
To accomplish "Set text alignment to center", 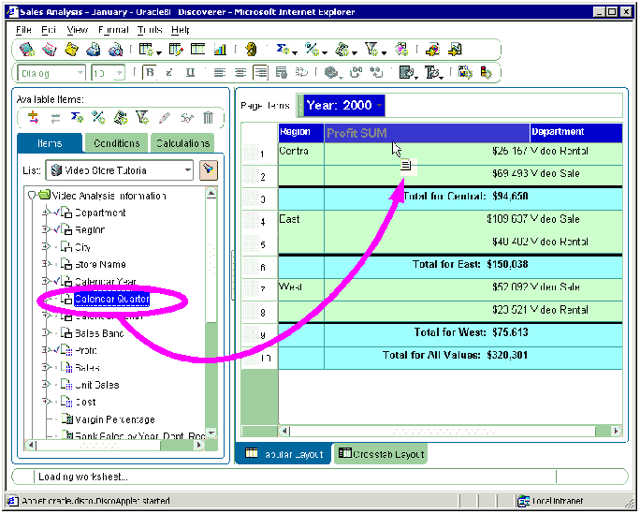I will 240,73.
